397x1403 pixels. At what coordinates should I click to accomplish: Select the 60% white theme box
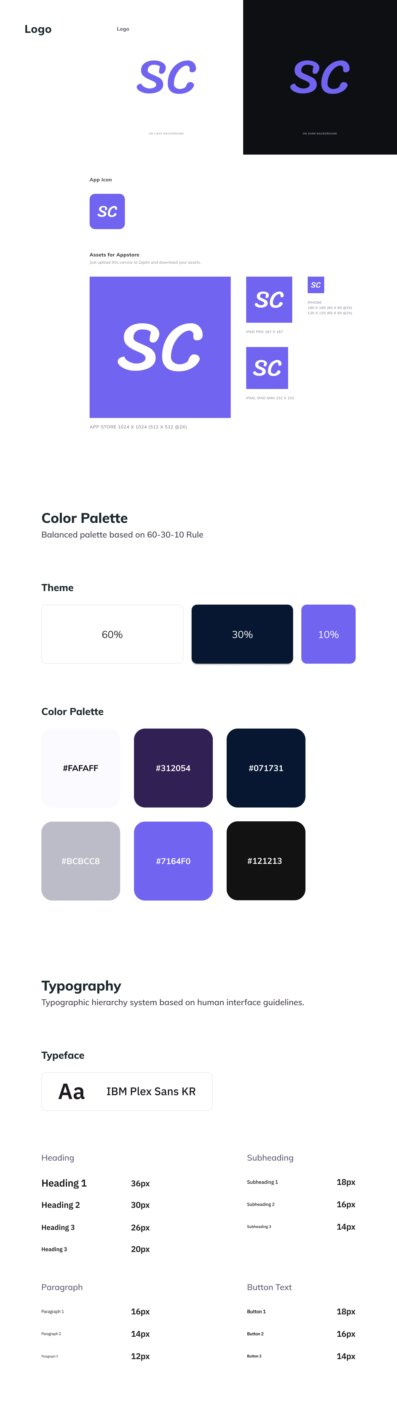point(112,634)
